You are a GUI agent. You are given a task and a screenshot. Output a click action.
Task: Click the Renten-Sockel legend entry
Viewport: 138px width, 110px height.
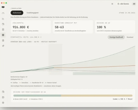tap(51, 82)
